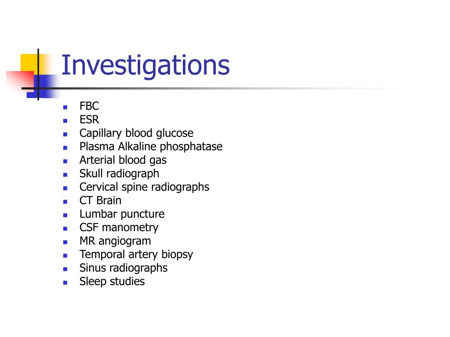Screen dimensions: 450x337
Task: Click the red gradient square decoration
Action: [20, 81]
